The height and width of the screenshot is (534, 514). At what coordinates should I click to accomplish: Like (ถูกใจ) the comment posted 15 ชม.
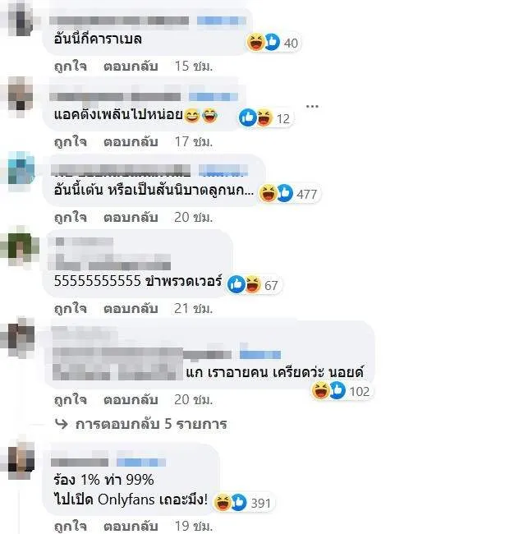[x=71, y=66]
